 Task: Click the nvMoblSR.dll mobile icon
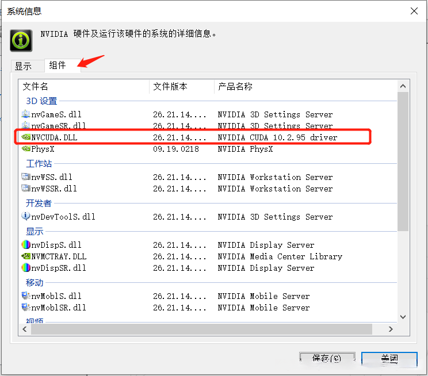pyautogui.click(x=26, y=307)
